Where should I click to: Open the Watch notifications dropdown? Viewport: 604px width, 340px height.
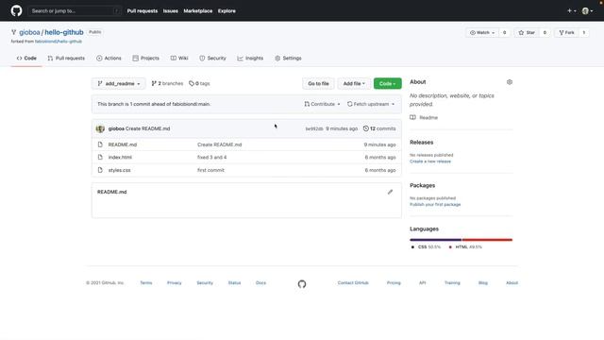482,33
